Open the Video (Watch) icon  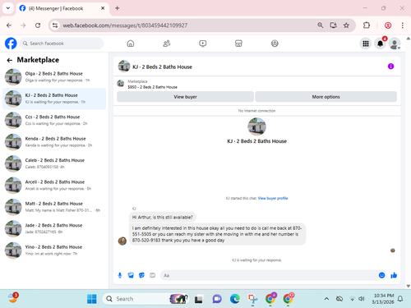coord(203,44)
